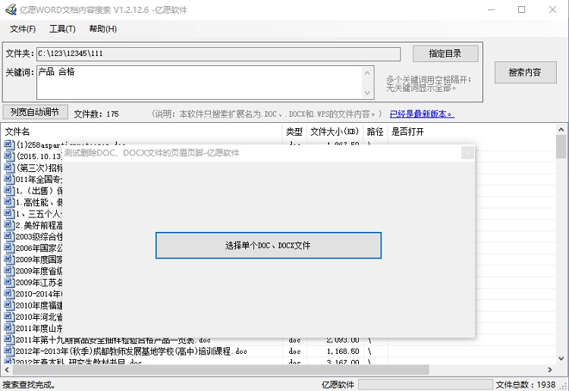Sort by the 路径 column header

click(x=375, y=132)
